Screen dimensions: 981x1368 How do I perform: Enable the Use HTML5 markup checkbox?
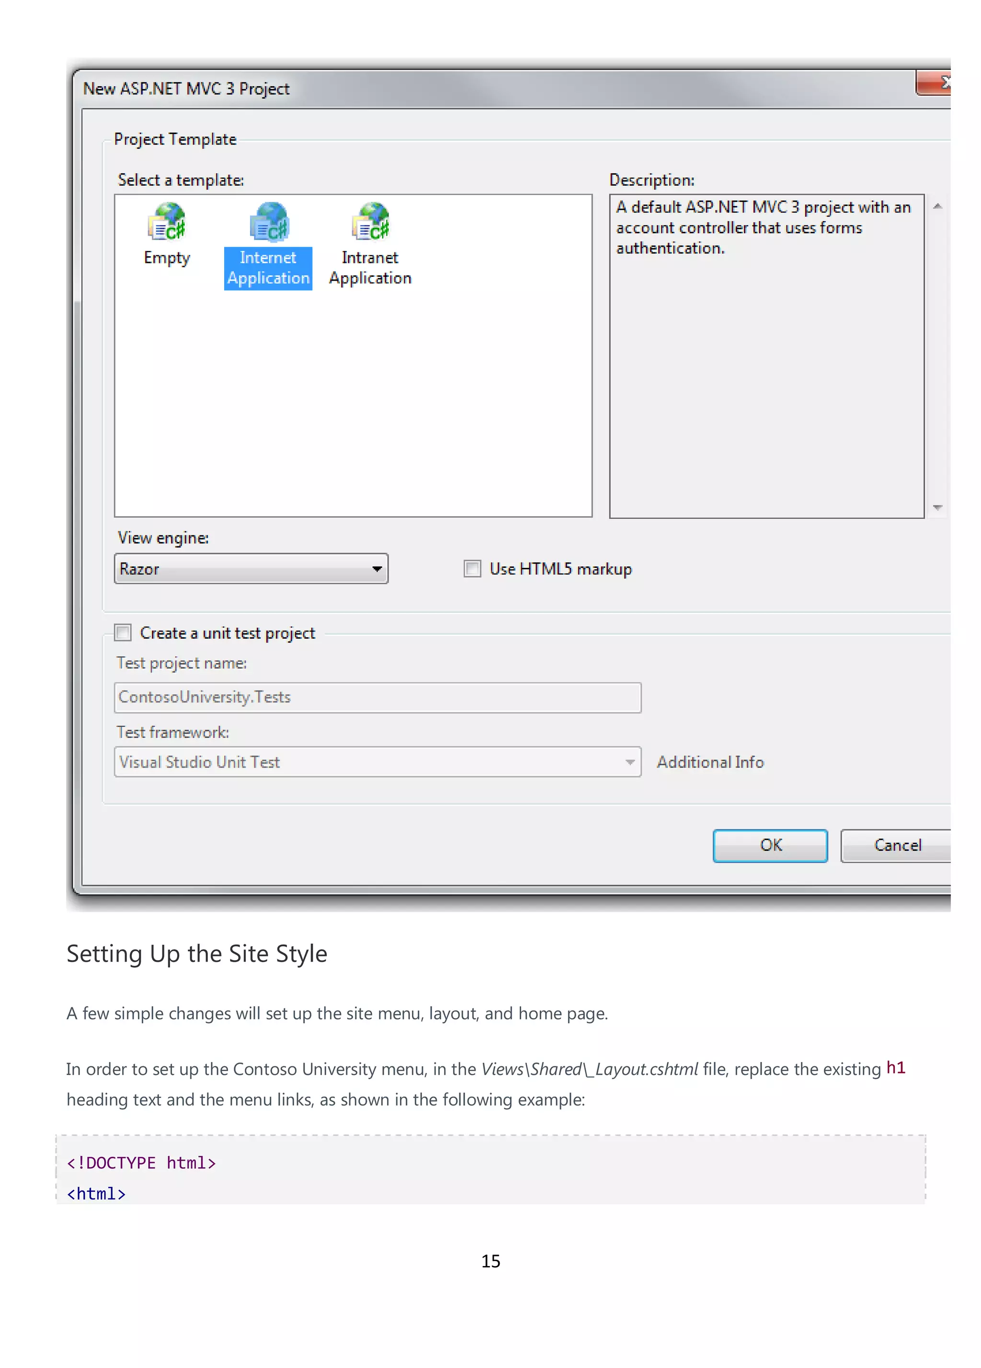click(x=472, y=569)
